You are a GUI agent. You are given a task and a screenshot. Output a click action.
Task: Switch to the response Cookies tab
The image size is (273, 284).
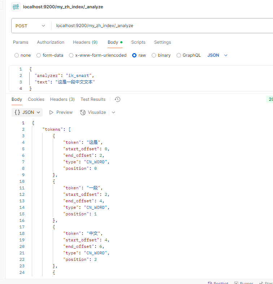click(x=36, y=99)
